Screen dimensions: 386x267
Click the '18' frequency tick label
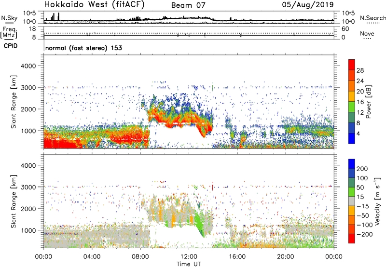(x=32, y=29)
